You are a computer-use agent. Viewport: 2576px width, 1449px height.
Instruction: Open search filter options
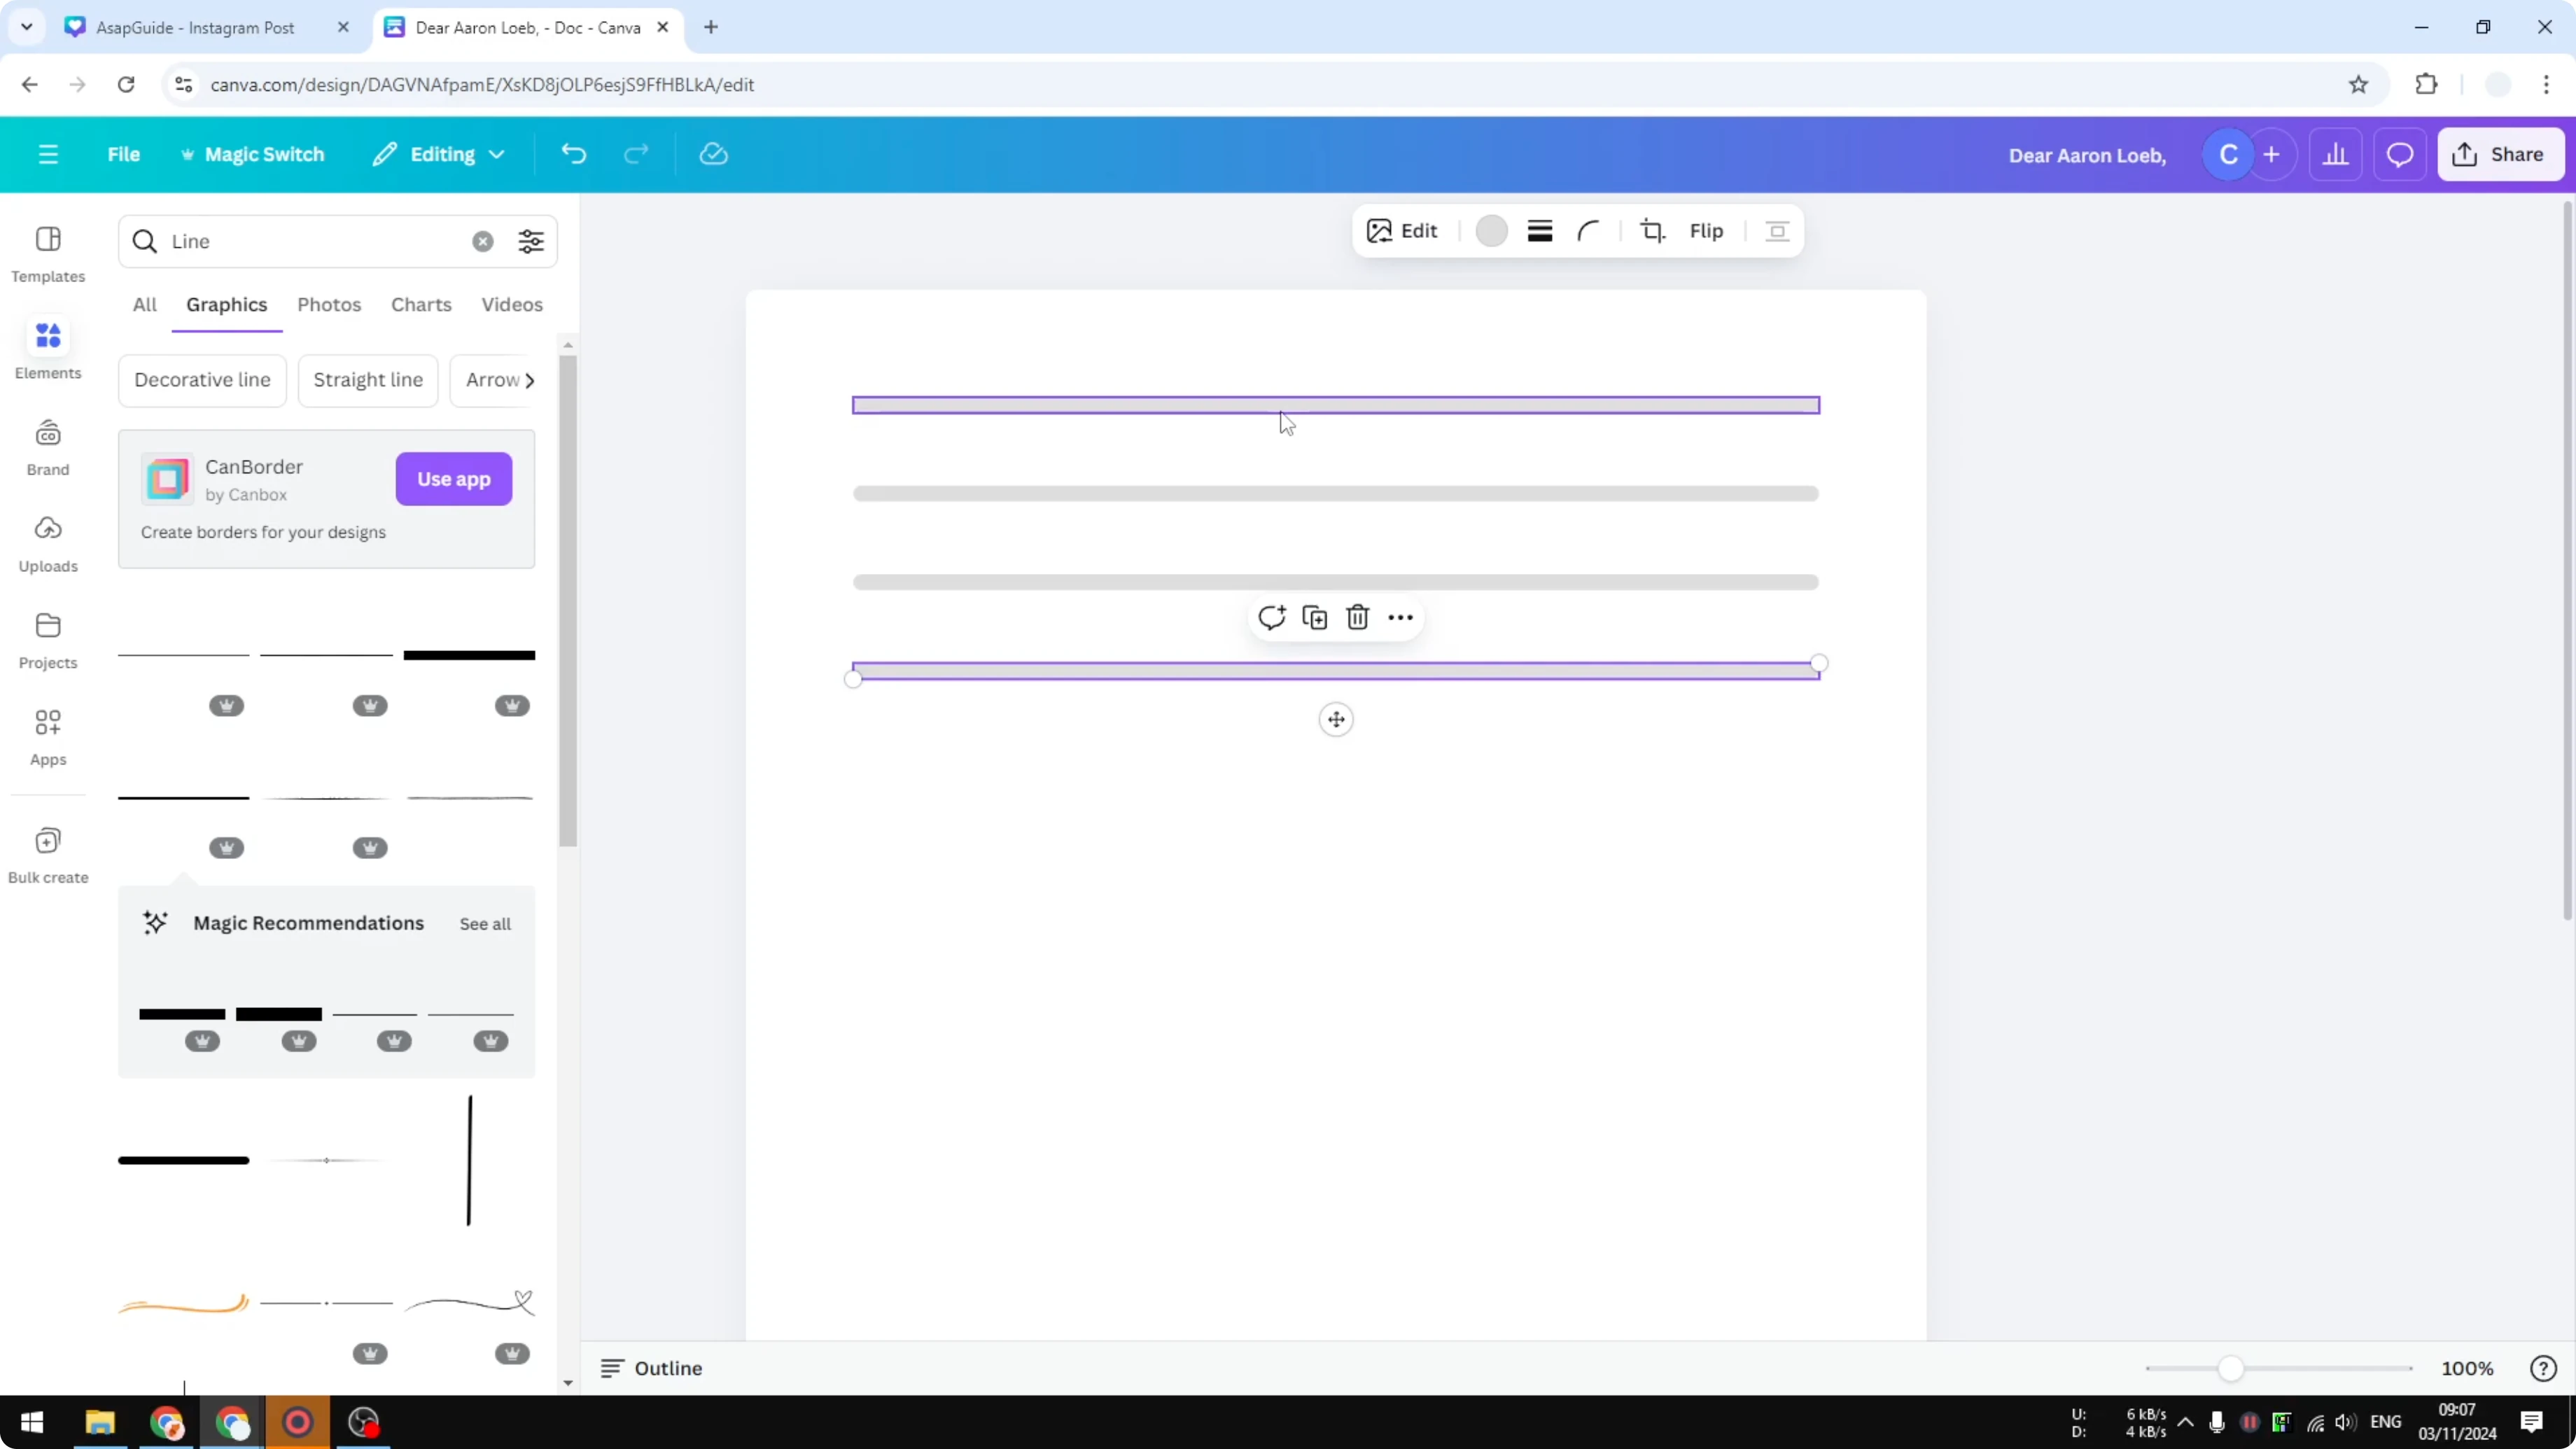(531, 241)
